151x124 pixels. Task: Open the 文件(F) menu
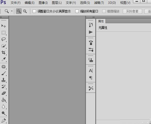16,3
